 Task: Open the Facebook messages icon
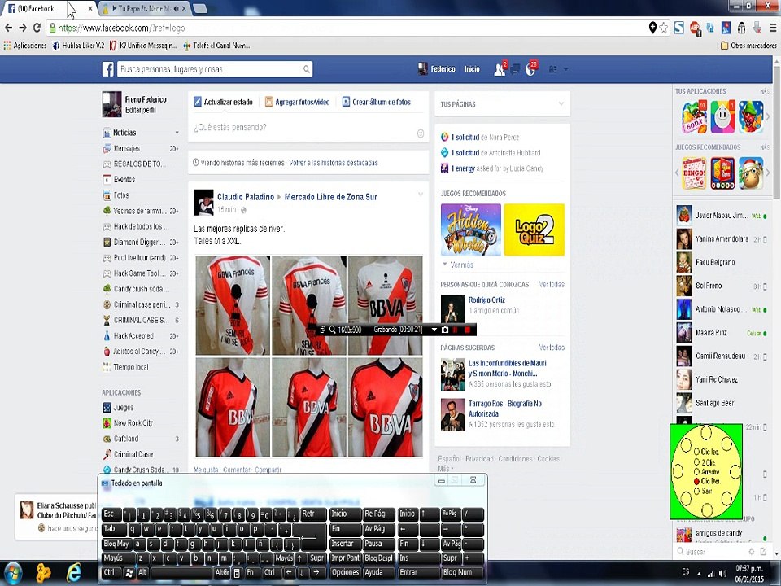pos(516,69)
